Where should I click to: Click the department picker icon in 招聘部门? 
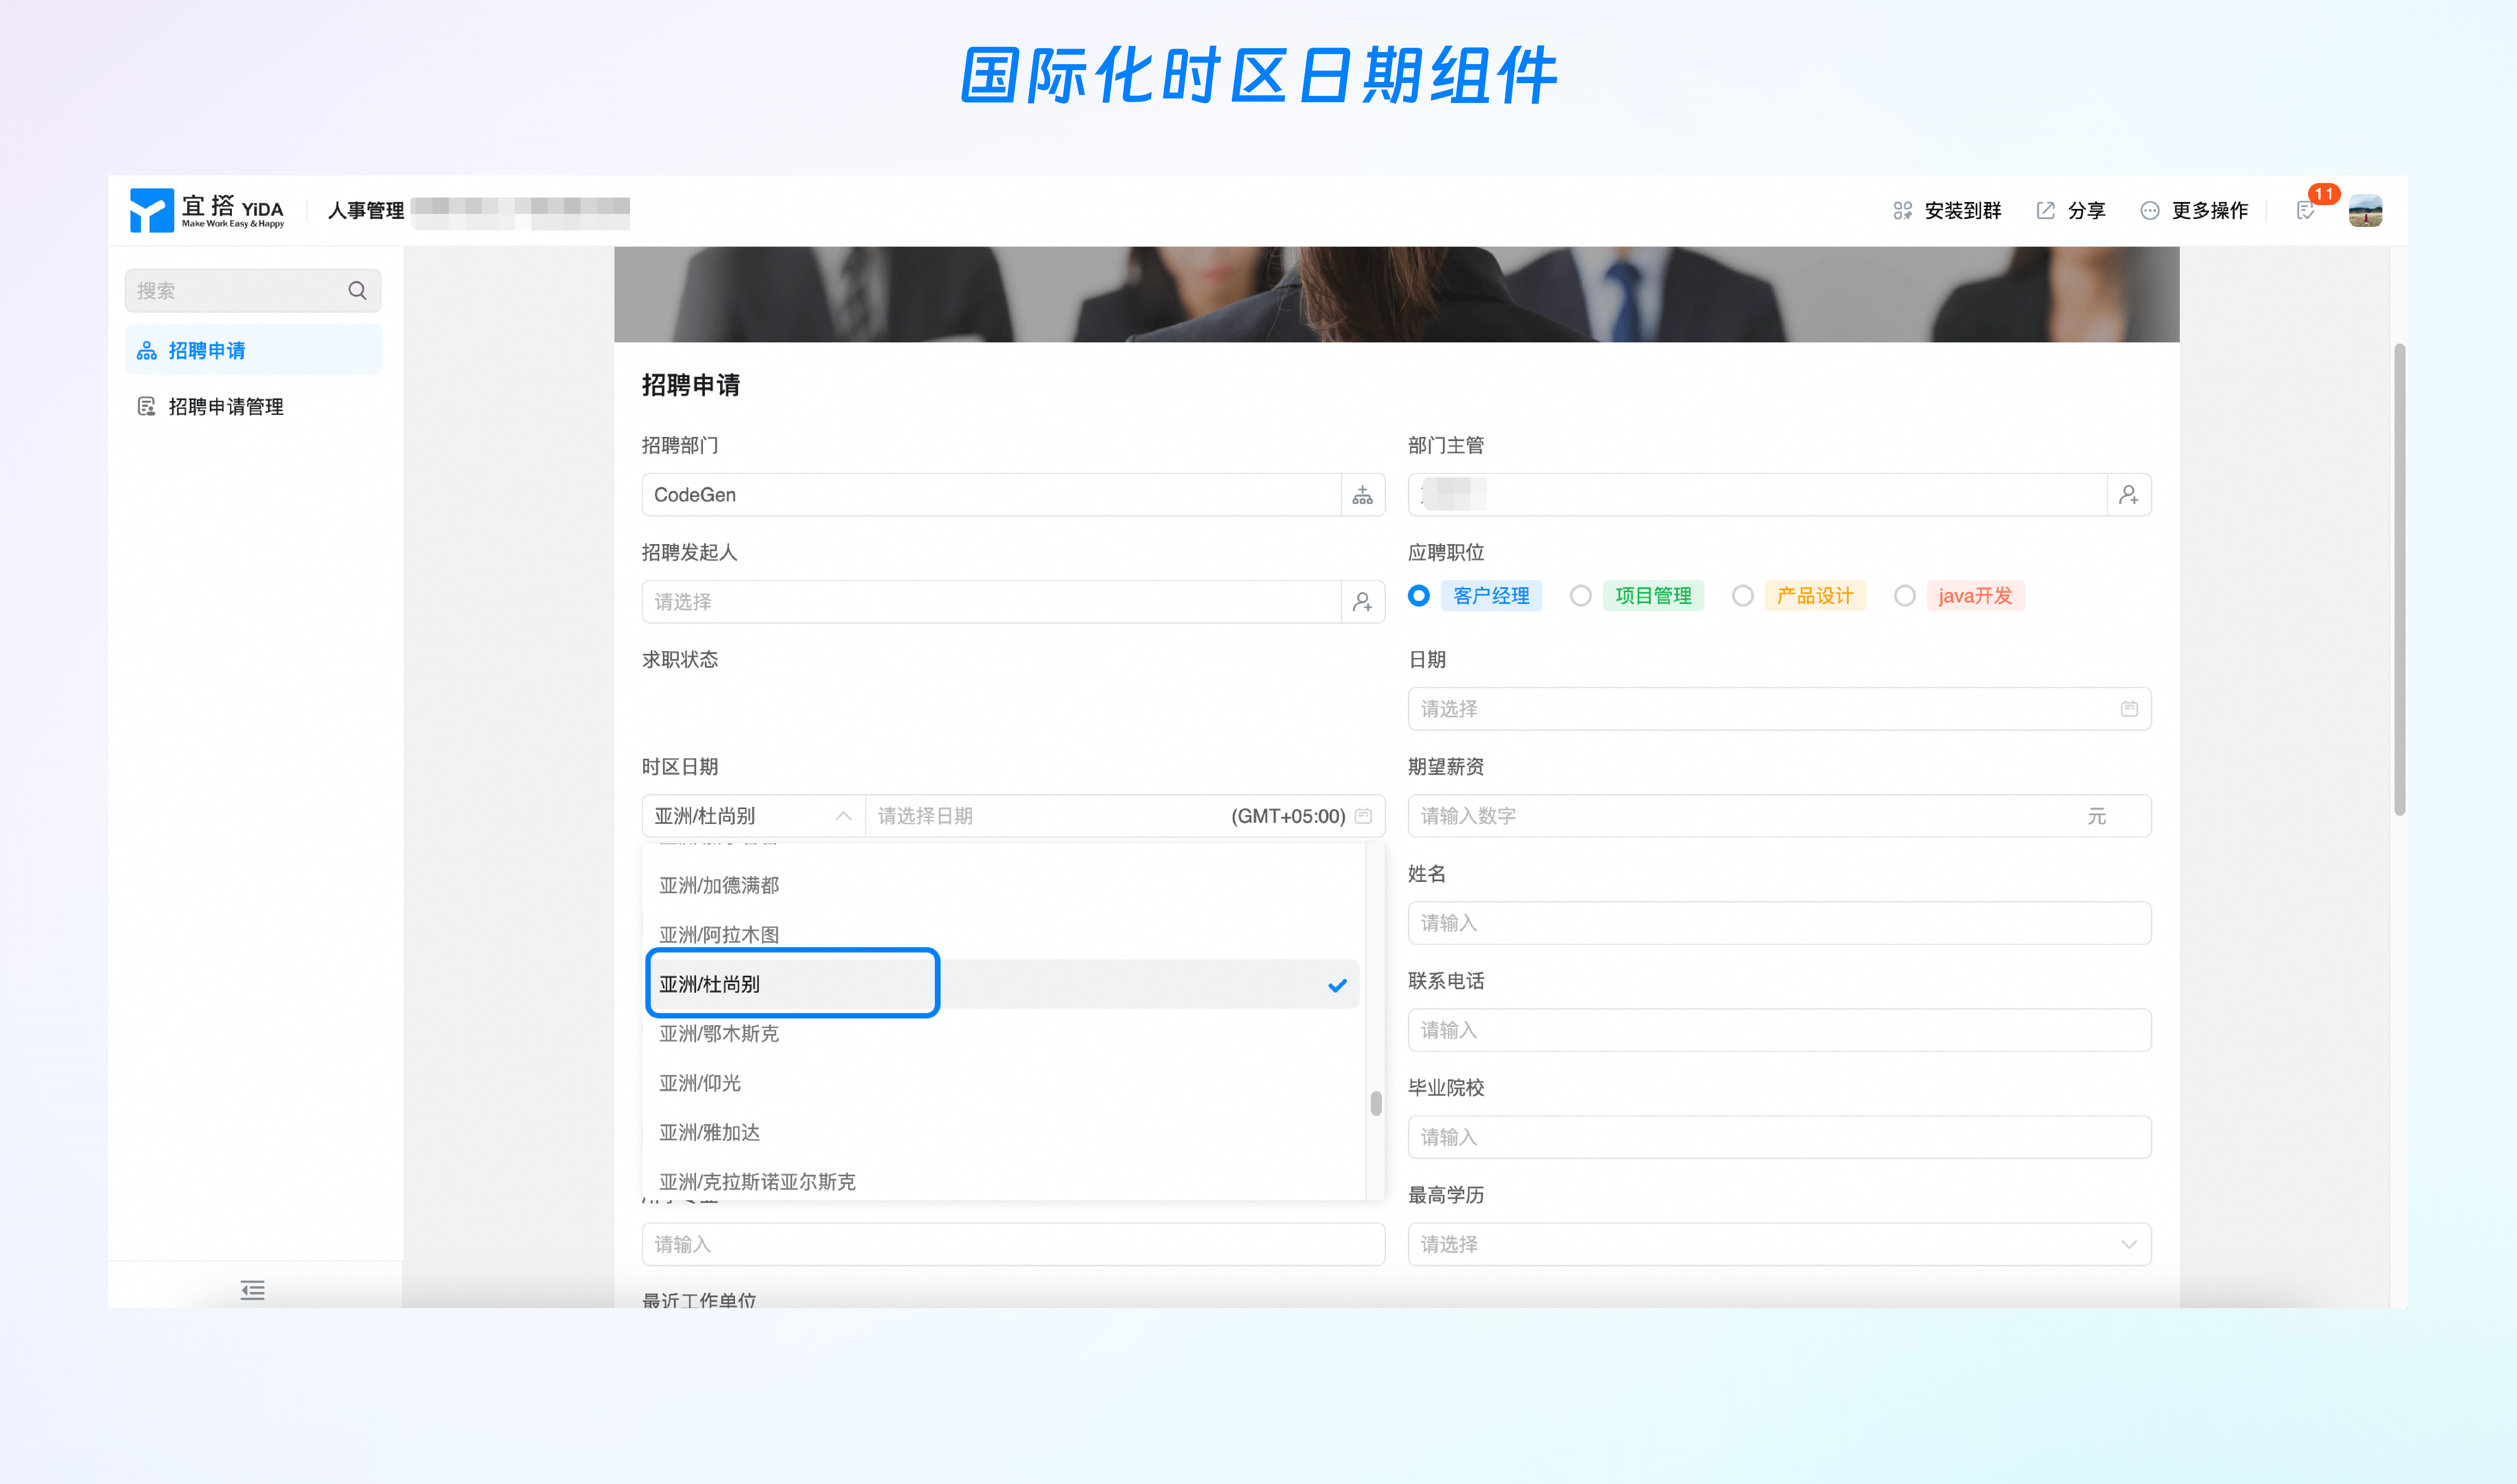[1362, 495]
